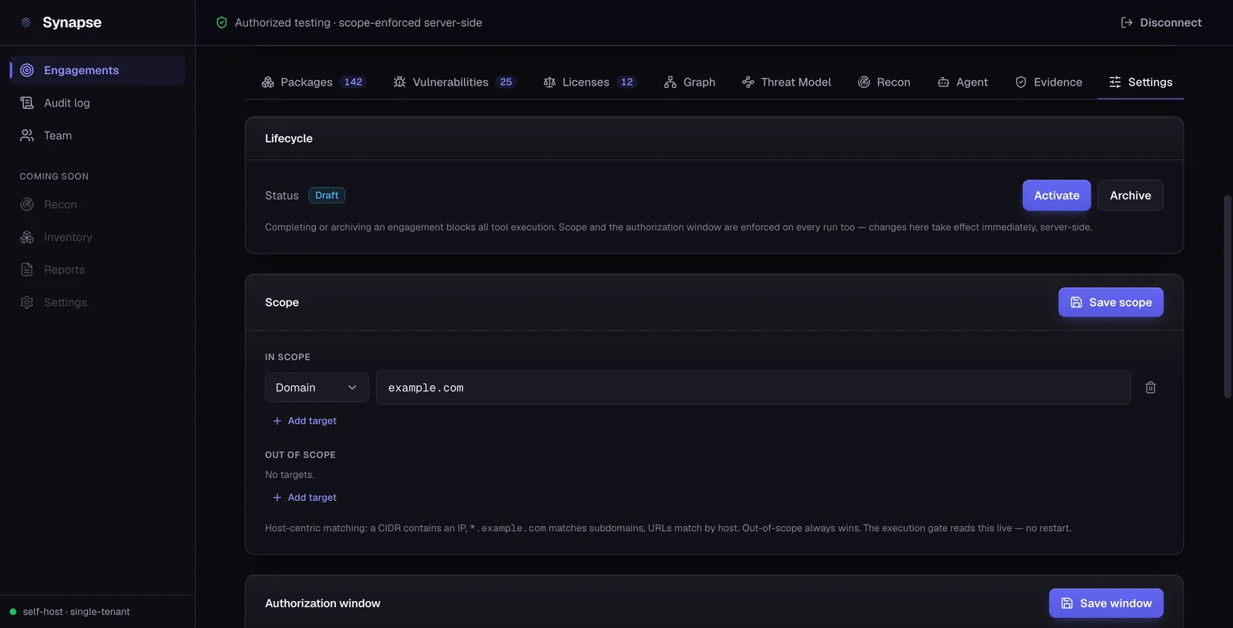Click the "Authorization window" heading
1233x628 pixels.
click(x=323, y=603)
